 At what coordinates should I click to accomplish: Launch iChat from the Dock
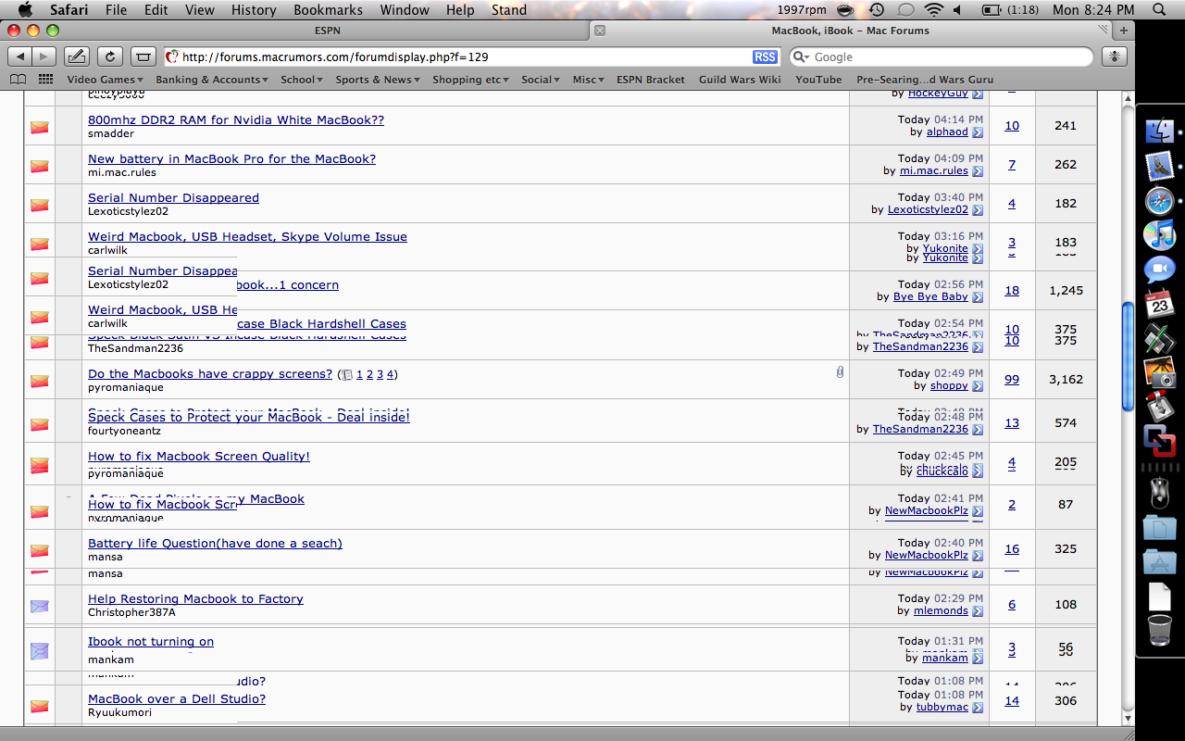point(1159,270)
